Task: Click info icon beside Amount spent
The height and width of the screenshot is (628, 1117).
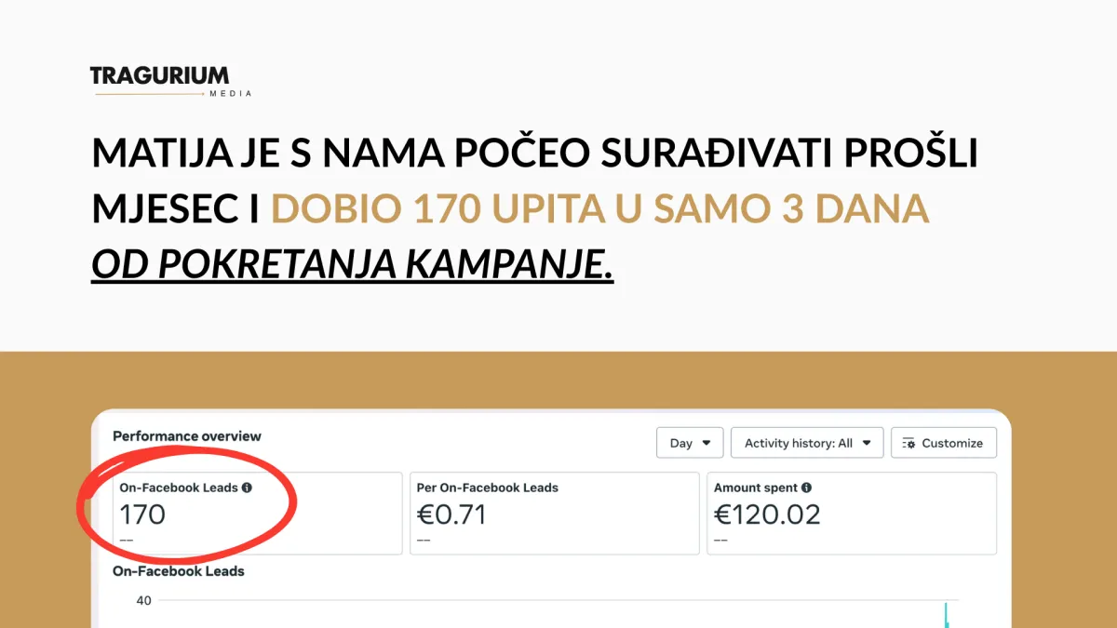Action: point(806,488)
